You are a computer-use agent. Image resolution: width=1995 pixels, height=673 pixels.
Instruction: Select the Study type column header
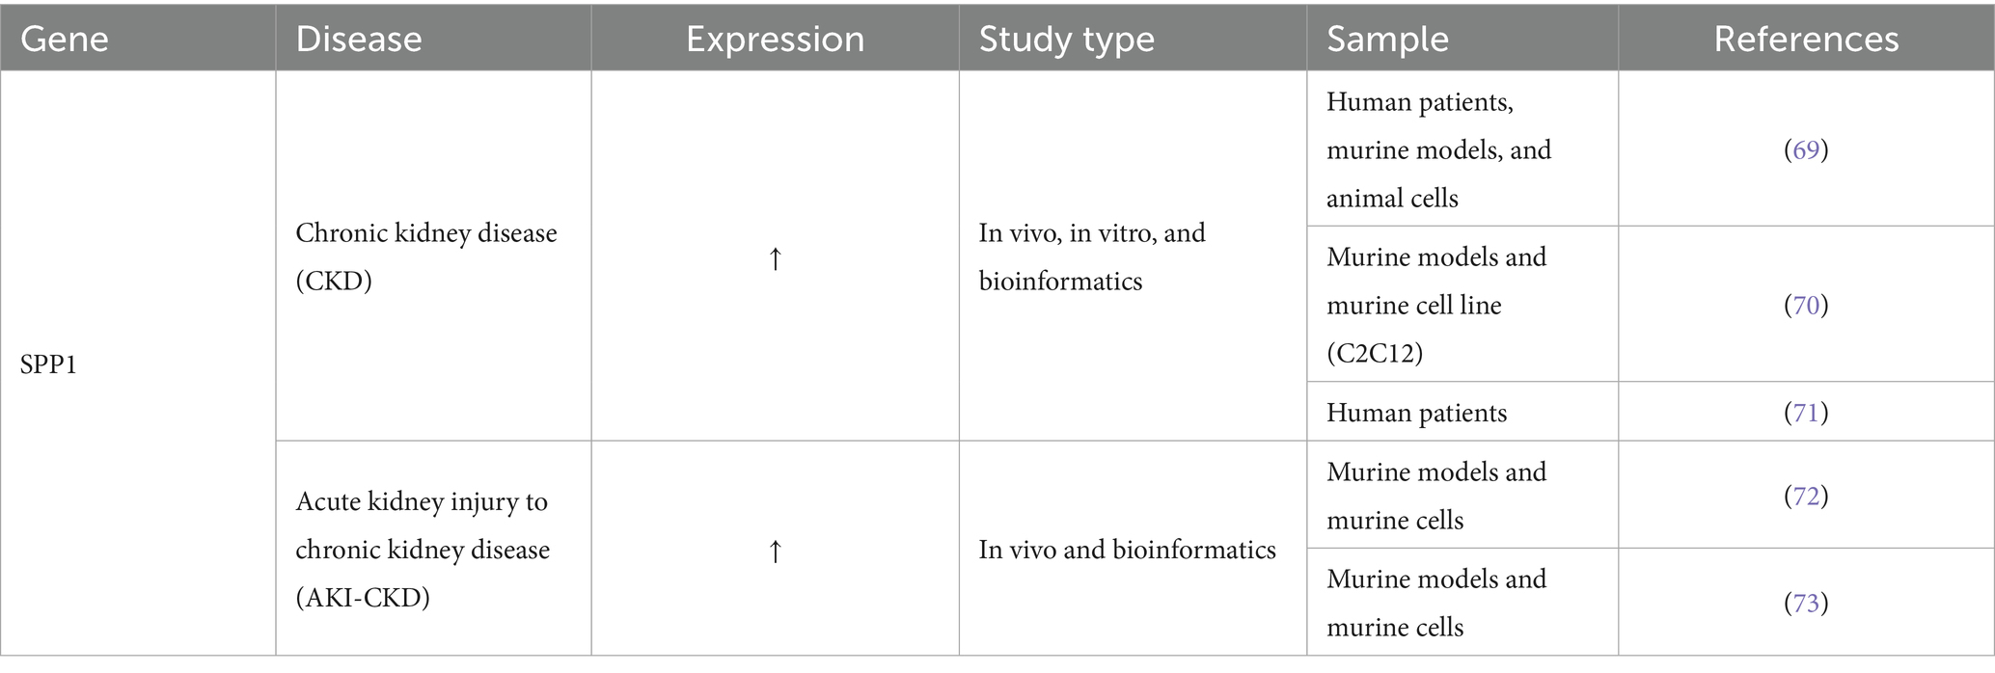[x=1066, y=39]
